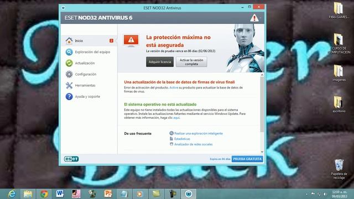The width and height of the screenshot is (354, 199).
Task: Click the 'Expira en 86 días' footer text
Action: pos(220,159)
